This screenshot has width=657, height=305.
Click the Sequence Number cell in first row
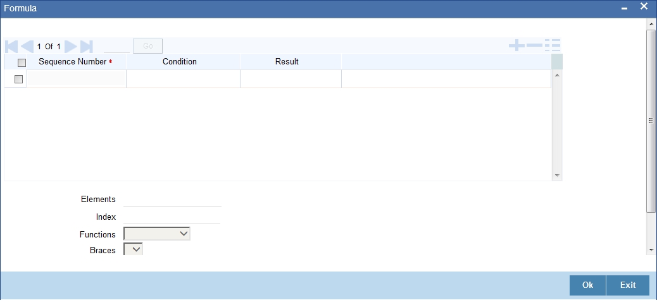coord(76,78)
